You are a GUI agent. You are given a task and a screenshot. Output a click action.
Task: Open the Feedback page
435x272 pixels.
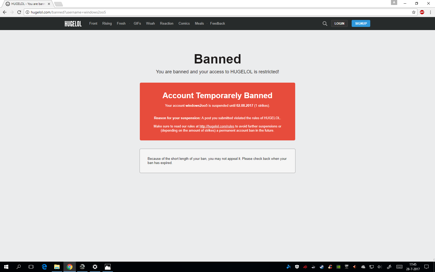click(218, 24)
